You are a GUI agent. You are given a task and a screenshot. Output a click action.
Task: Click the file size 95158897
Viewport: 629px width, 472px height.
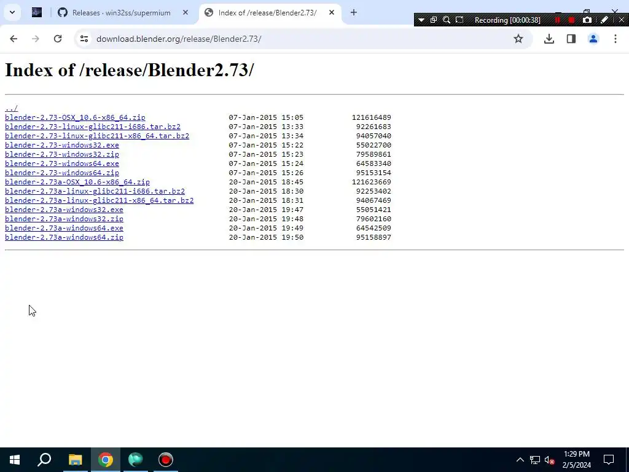tap(373, 238)
